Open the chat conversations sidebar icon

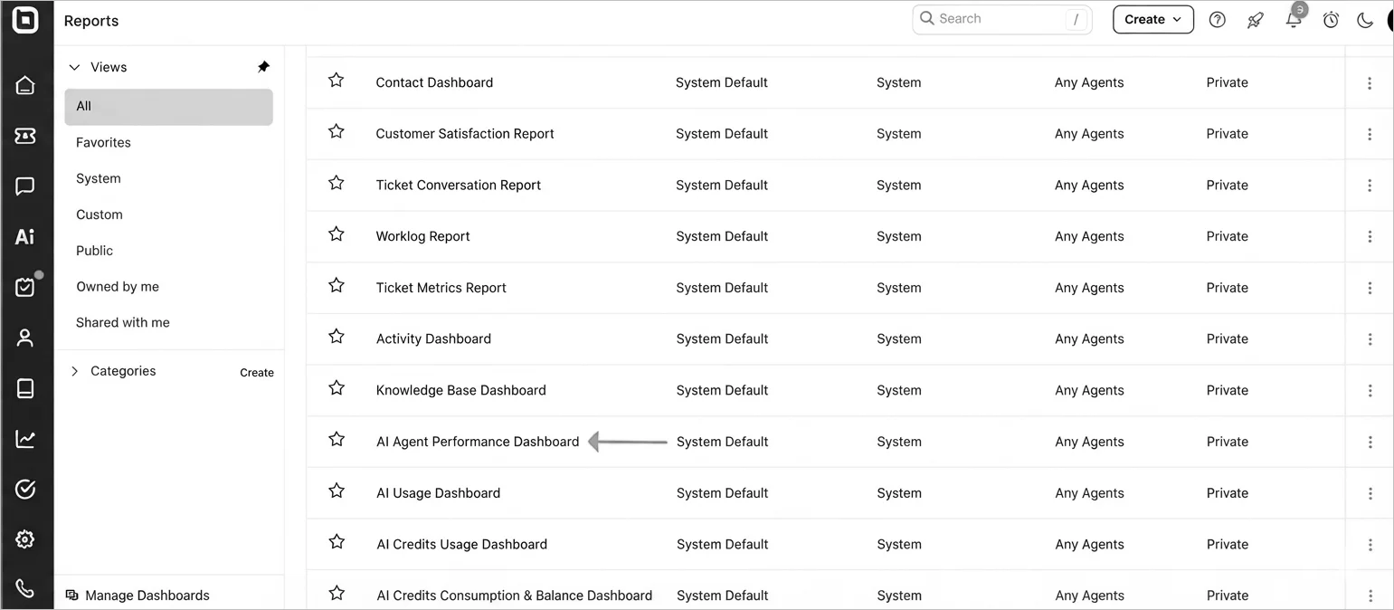coord(25,186)
